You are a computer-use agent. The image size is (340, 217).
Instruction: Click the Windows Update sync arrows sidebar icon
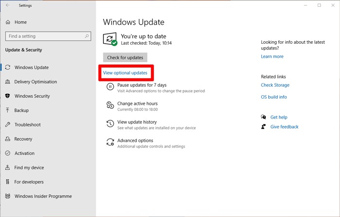click(x=8, y=67)
